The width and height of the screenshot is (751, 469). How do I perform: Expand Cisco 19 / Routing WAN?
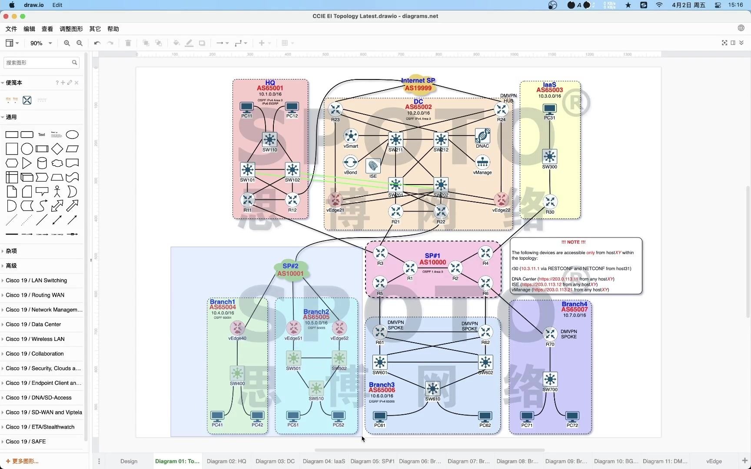click(35, 295)
